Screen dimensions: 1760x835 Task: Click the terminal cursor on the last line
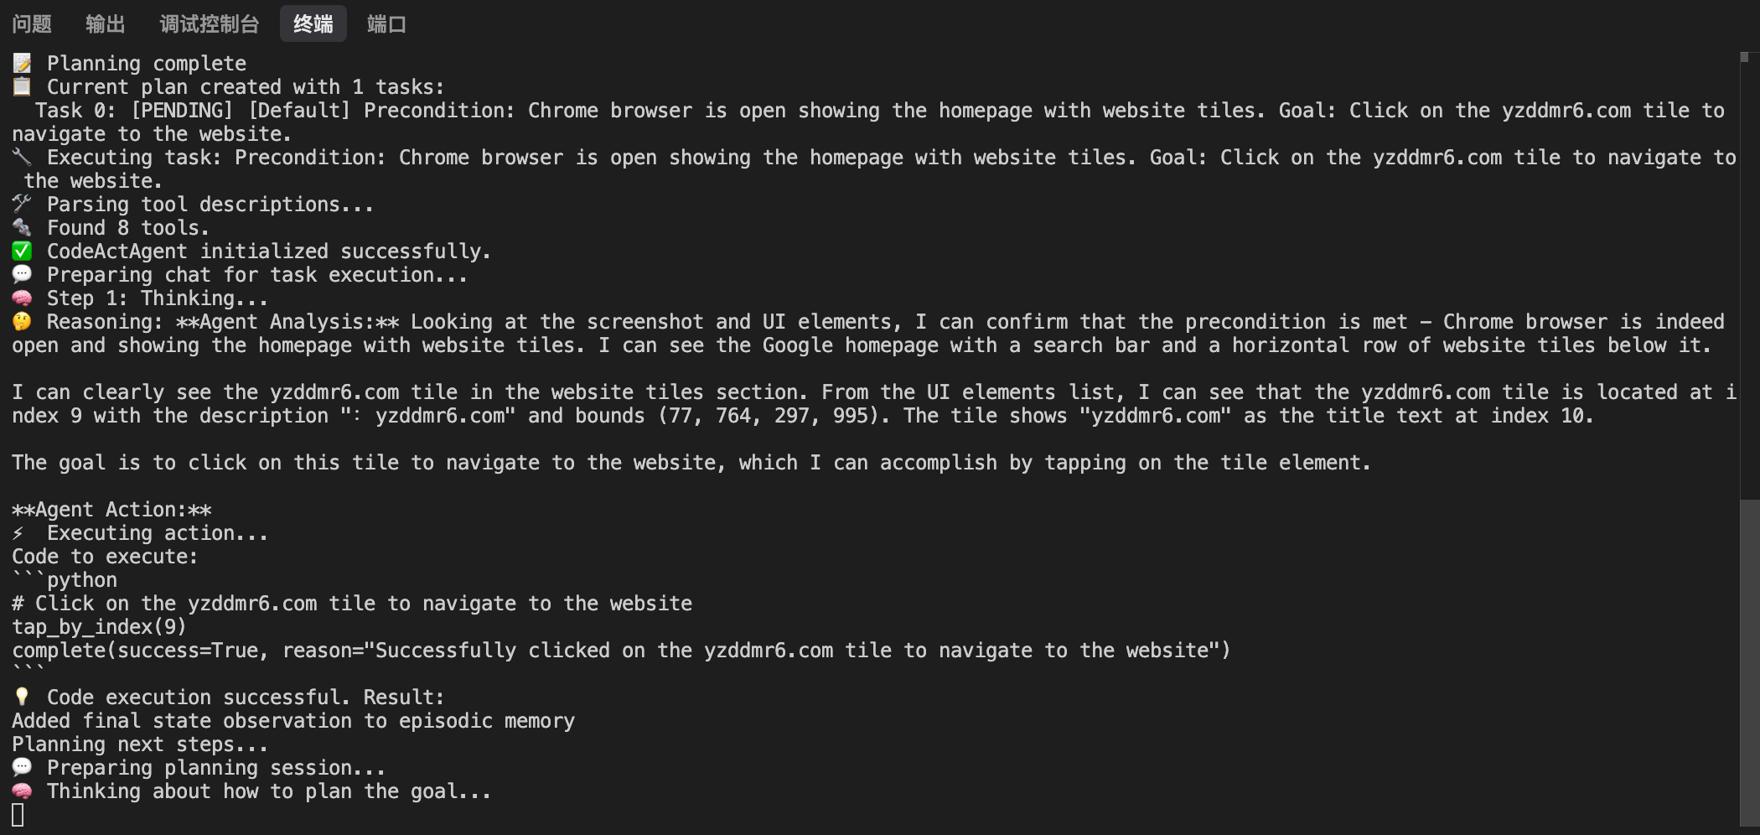tap(18, 815)
